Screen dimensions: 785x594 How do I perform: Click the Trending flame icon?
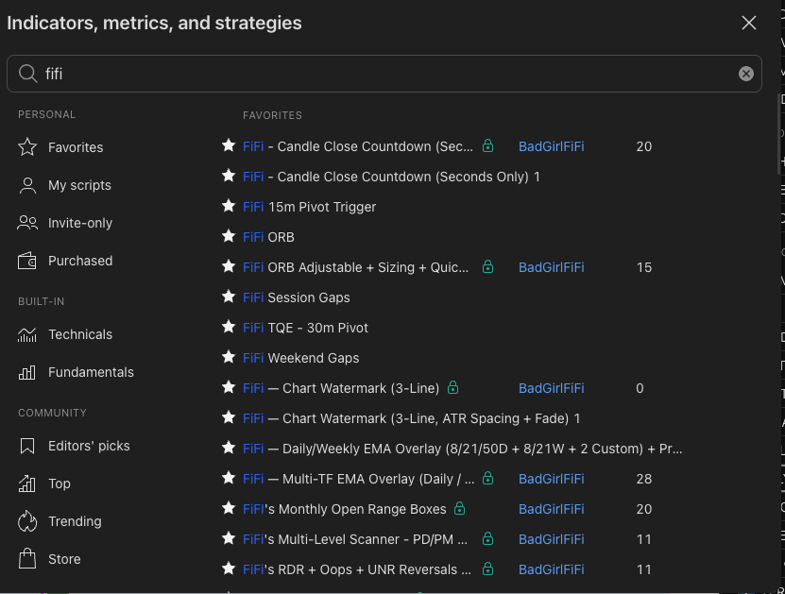[27, 521]
